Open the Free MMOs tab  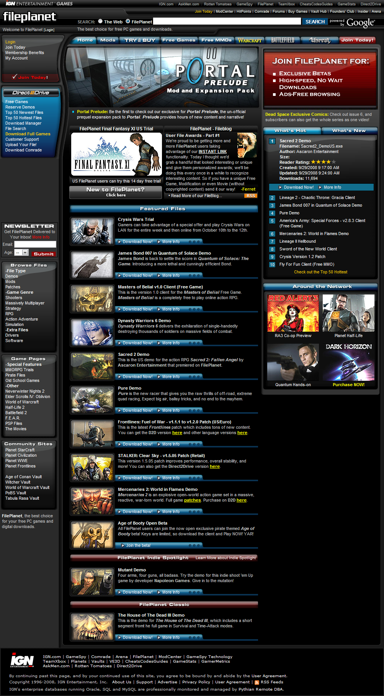point(216,40)
